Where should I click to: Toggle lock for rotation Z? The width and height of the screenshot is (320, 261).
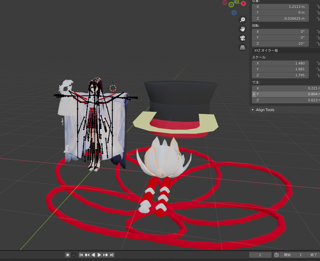(318, 43)
